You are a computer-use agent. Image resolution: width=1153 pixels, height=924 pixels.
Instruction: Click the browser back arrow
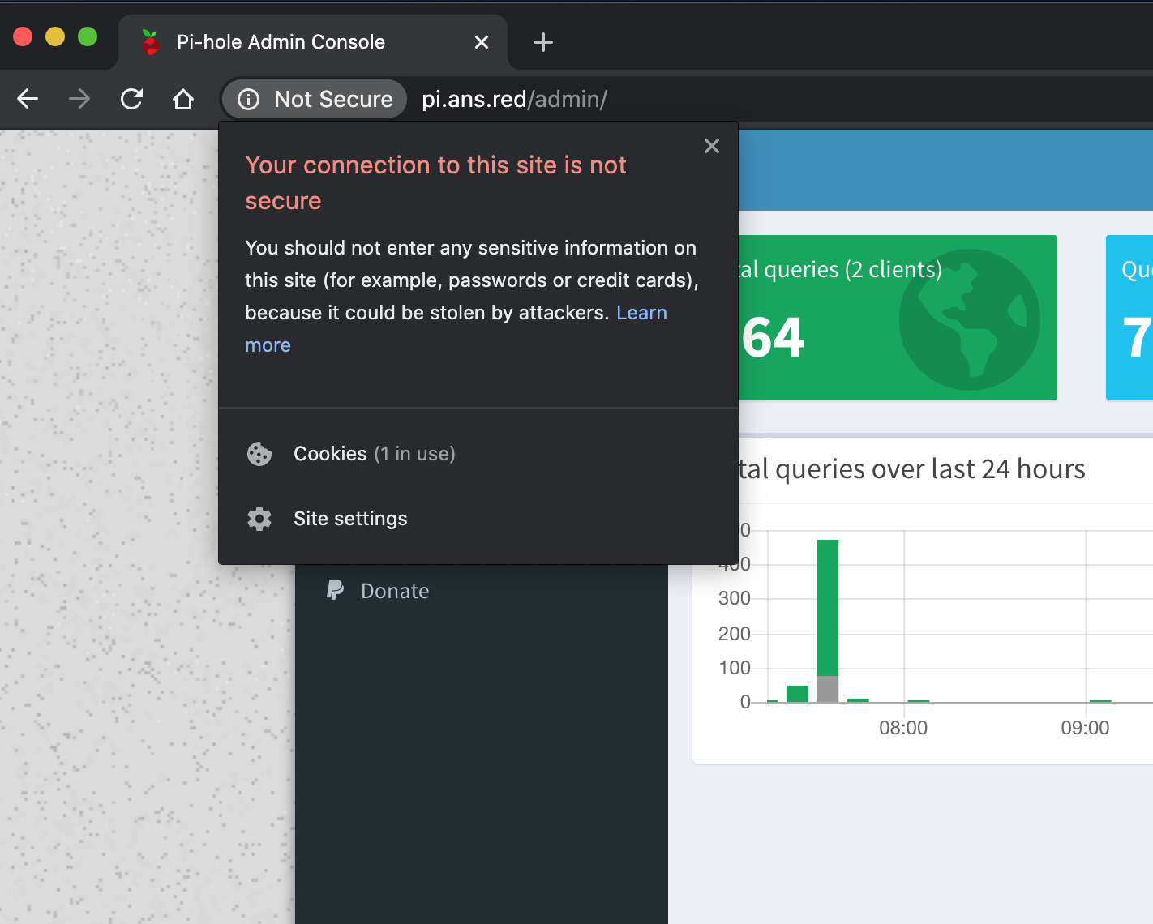[28, 99]
